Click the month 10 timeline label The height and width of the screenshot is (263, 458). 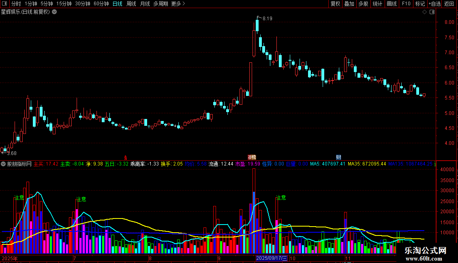293,258
